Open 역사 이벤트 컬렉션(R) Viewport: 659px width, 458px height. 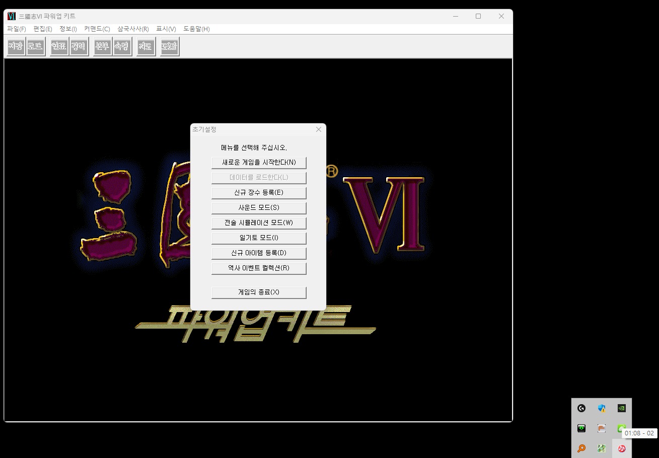[259, 268]
